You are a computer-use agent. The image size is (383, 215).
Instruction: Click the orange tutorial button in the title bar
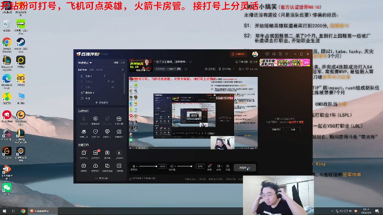[x=237, y=54]
